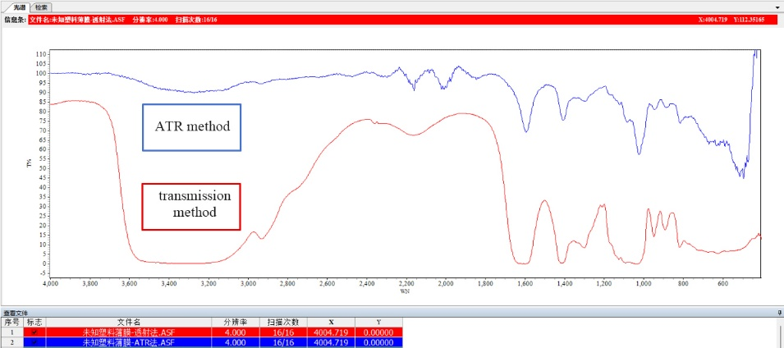This screenshot has width=784, height=348.
Task: Click the file list vertical scrollbar
Action: [780, 332]
